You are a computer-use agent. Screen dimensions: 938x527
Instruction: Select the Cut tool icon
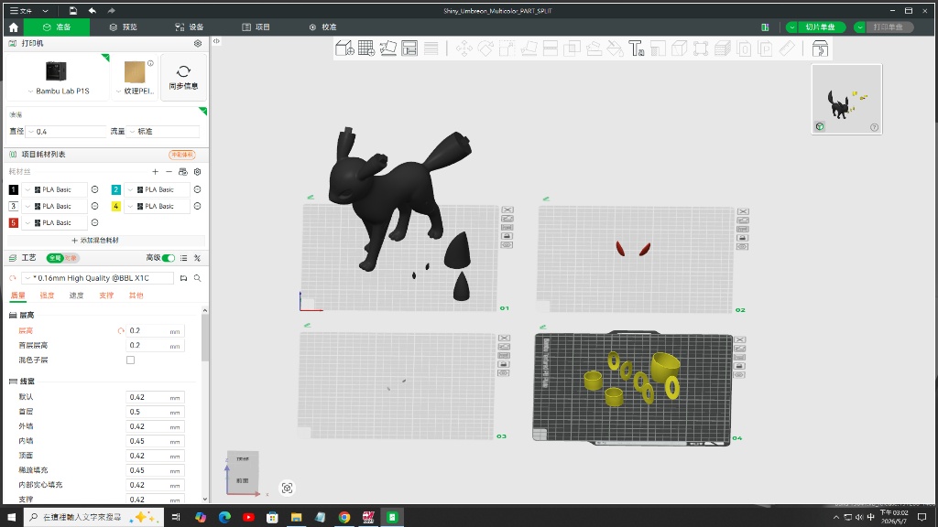[x=551, y=48]
